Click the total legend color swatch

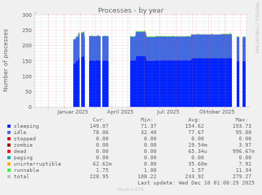tap(9, 177)
